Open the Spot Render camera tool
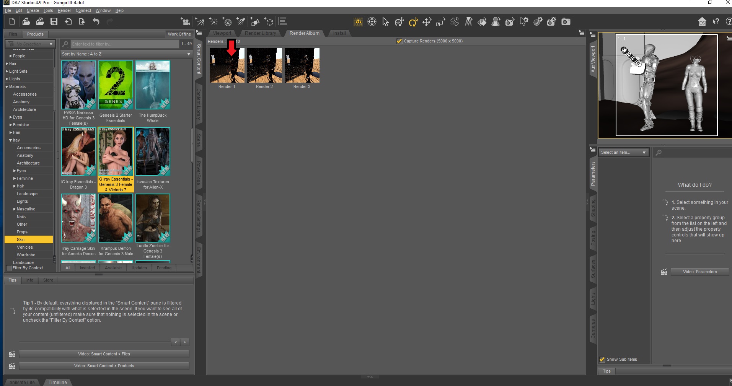The height and width of the screenshot is (386, 732). click(x=510, y=22)
